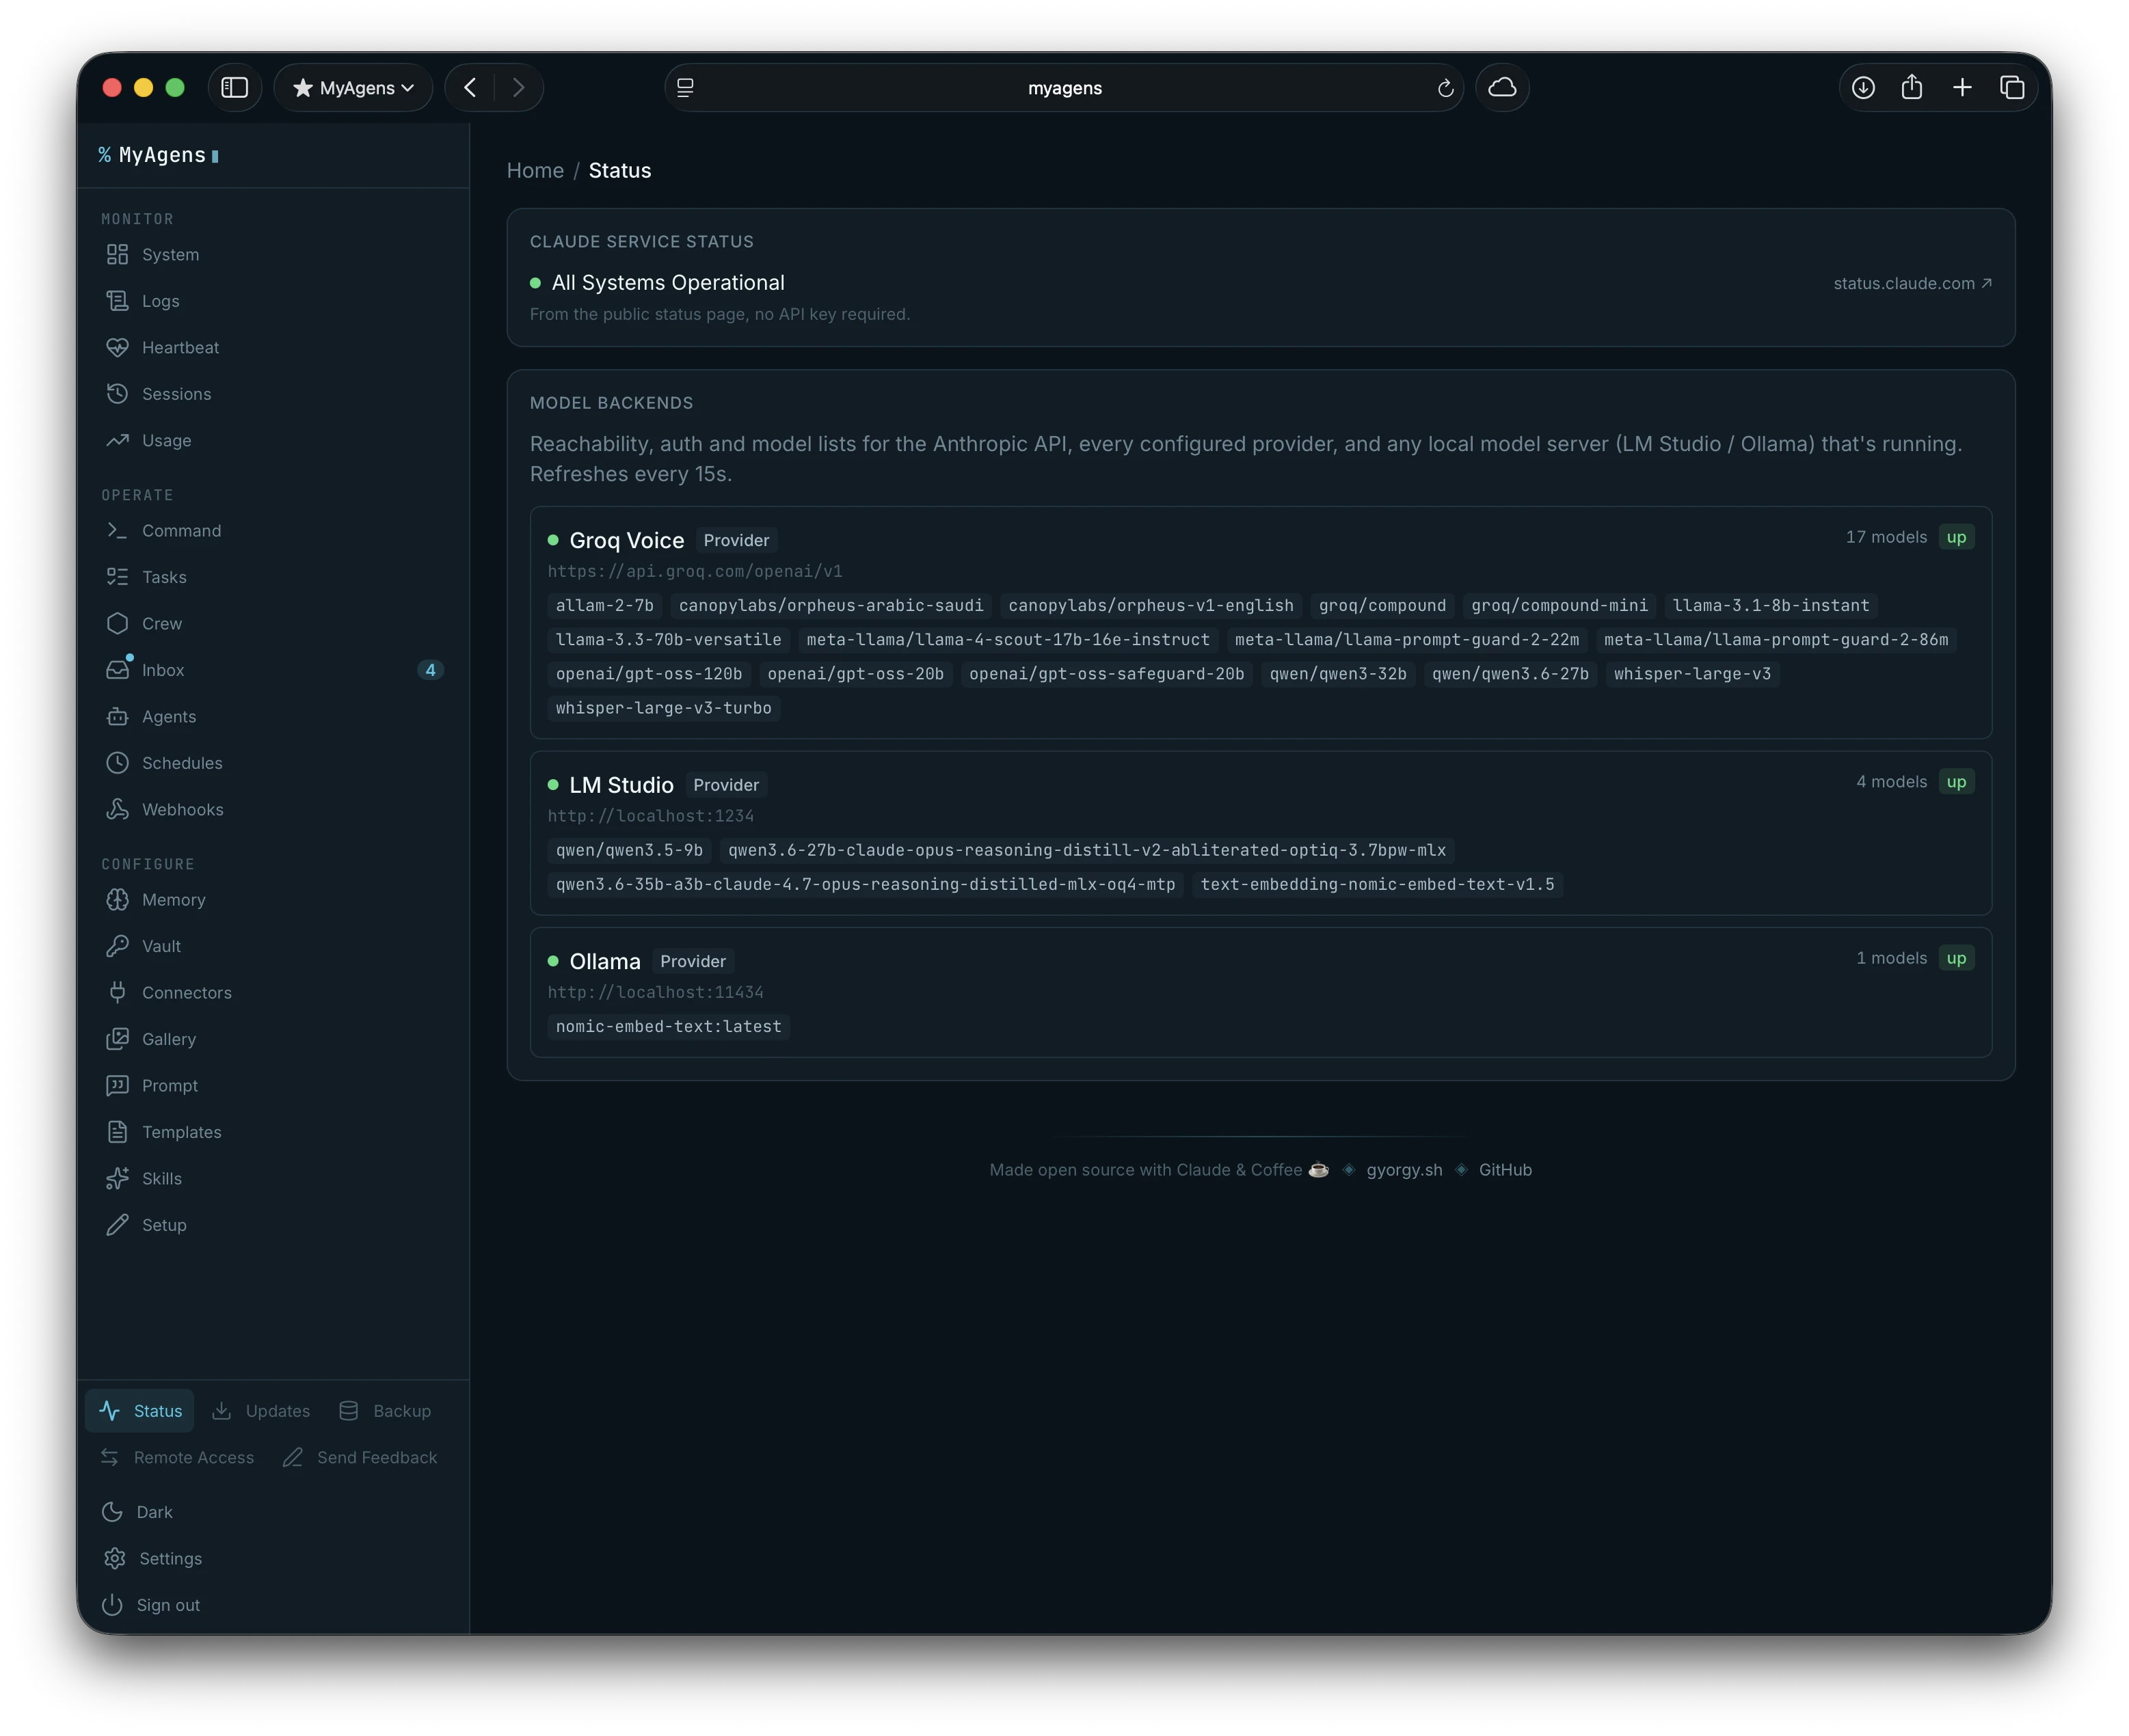Click the website settings icon in address bar
Image resolution: width=2129 pixels, height=1736 pixels.
point(685,88)
